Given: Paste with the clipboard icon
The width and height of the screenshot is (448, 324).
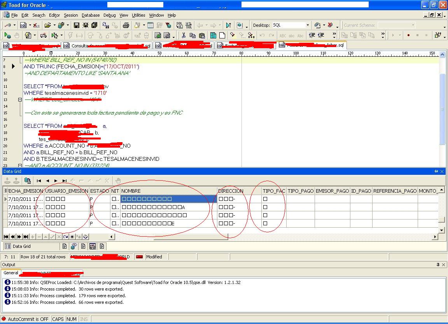Looking at the screenshot, I should pos(202,35).
